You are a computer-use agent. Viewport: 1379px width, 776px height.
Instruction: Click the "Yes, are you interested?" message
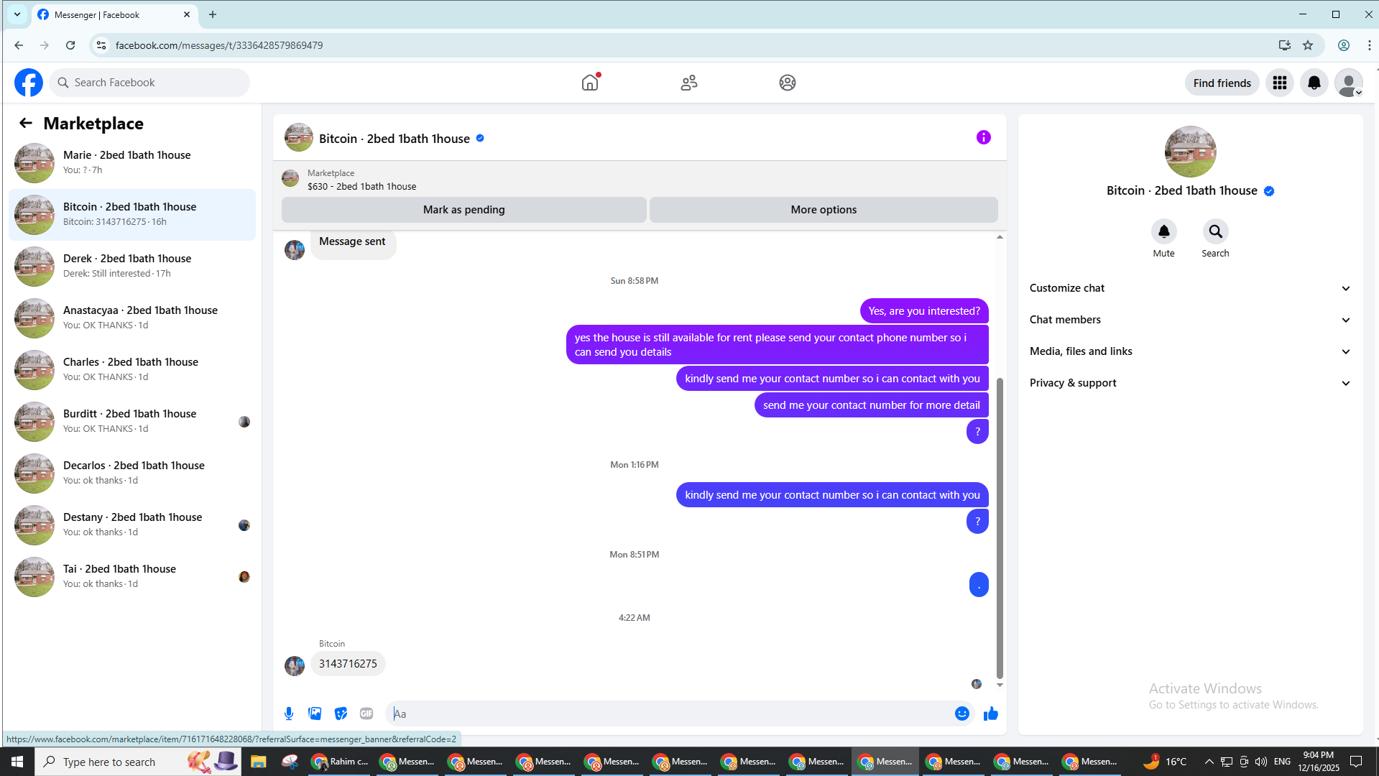(x=924, y=311)
